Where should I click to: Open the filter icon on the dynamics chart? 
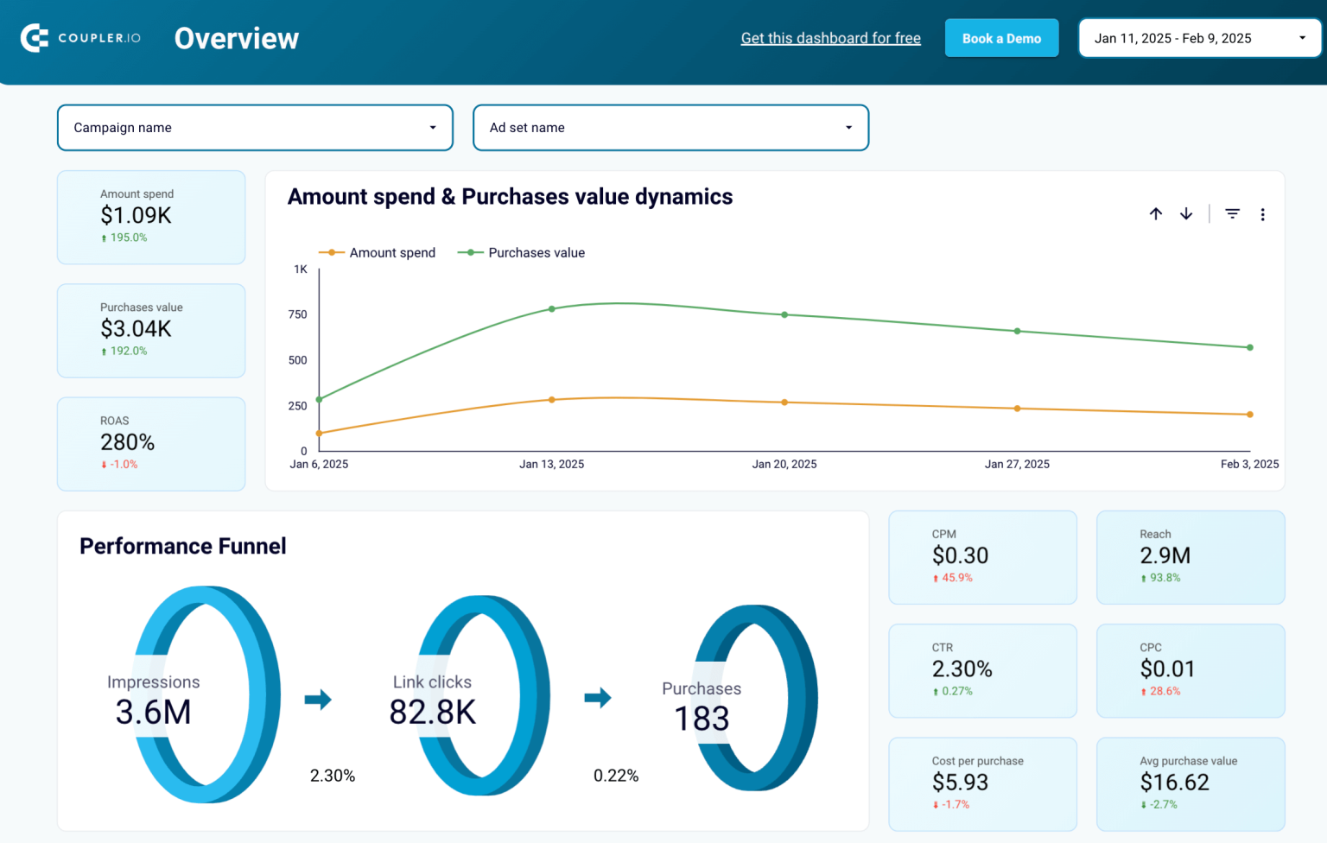click(1232, 213)
